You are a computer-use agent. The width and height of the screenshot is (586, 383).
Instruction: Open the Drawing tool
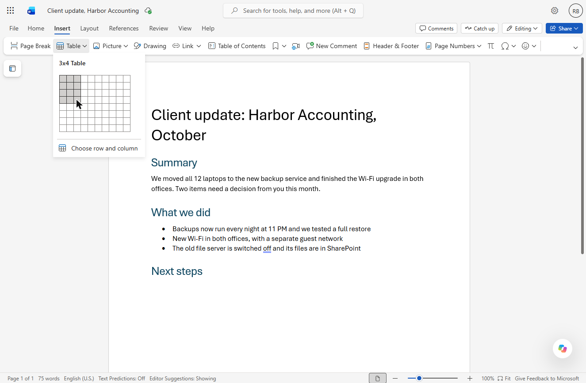(150, 46)
